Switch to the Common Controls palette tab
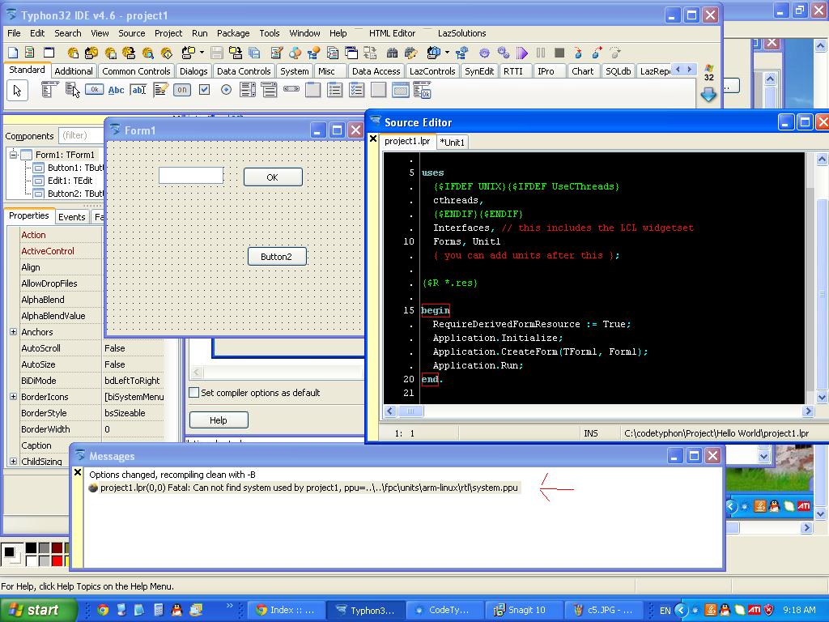Screen dimensions: 829x622 [x=136, y=71]
